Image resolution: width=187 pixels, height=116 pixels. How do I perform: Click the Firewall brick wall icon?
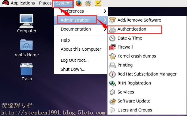pos(112,47)
